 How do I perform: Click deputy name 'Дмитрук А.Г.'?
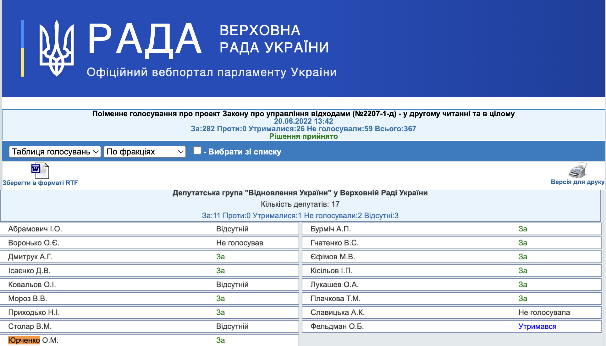tap(30, 257)
